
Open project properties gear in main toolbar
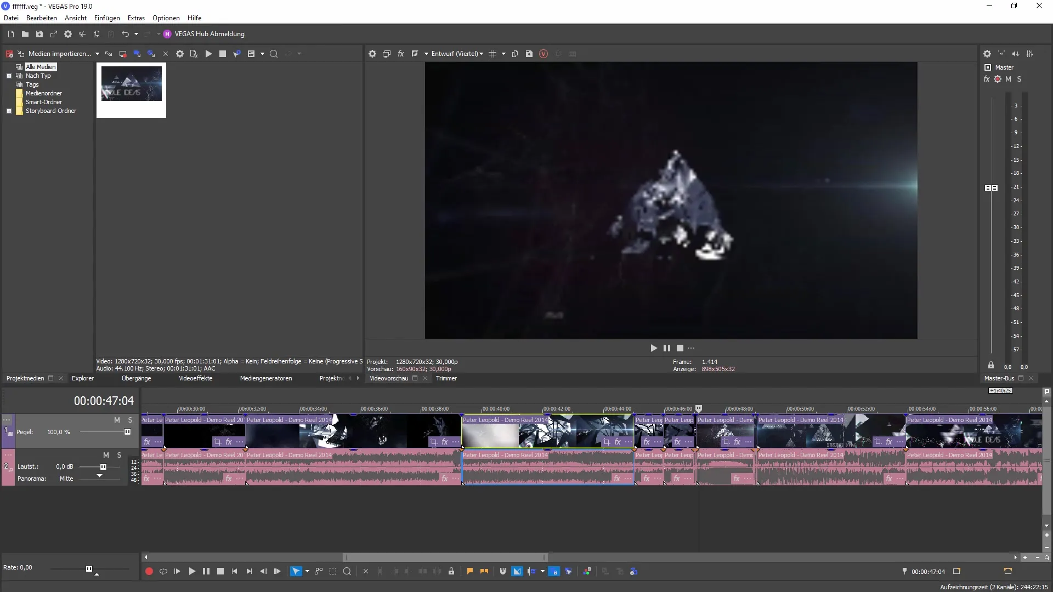(68, 34)
